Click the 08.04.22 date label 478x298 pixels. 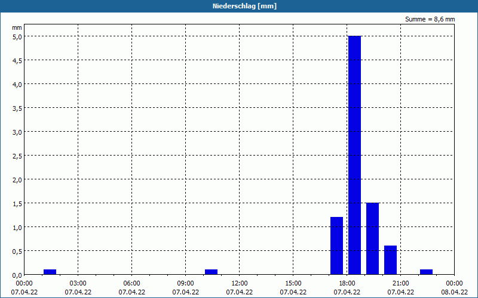[x=455, y=292]
